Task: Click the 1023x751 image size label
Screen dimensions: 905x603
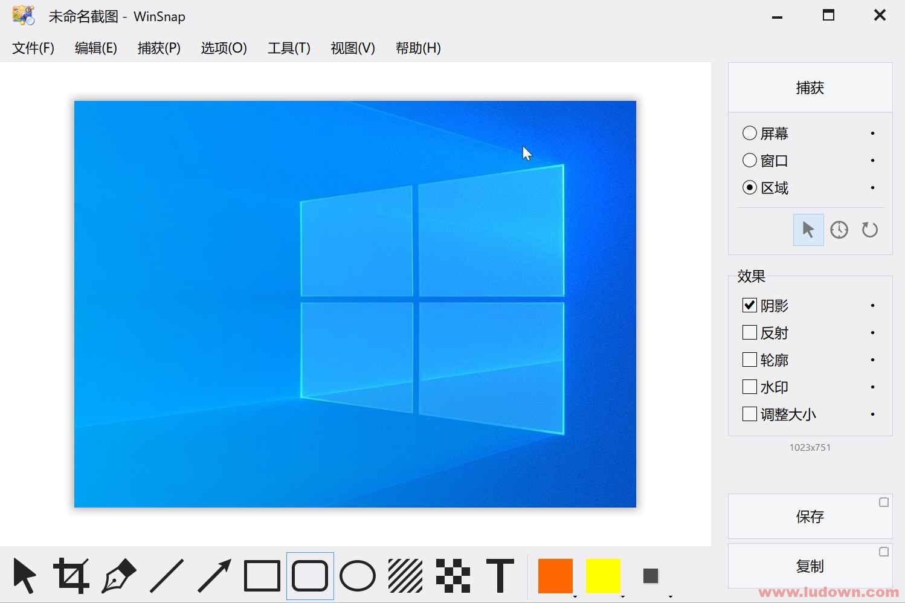Action: click(x=810, y=447)
